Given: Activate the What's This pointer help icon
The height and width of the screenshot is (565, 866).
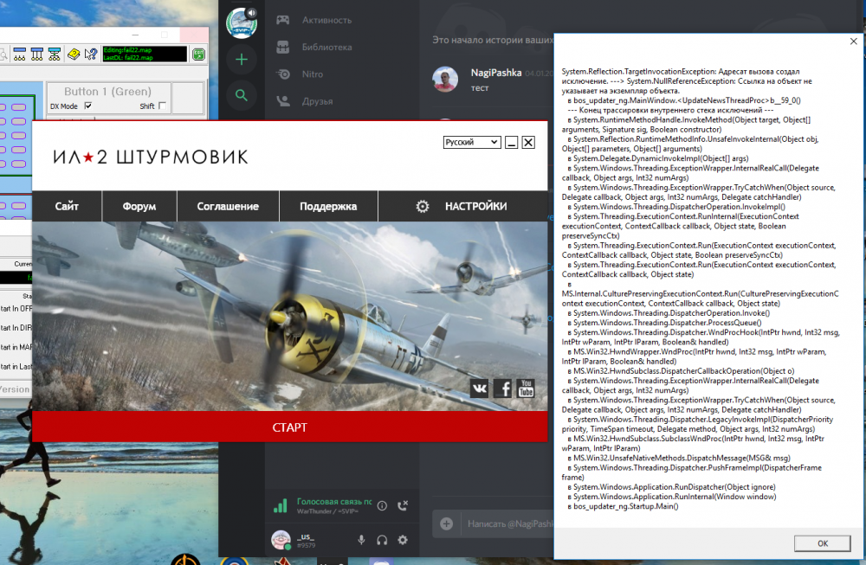Looking at the screenshot, I should [91, 54].
